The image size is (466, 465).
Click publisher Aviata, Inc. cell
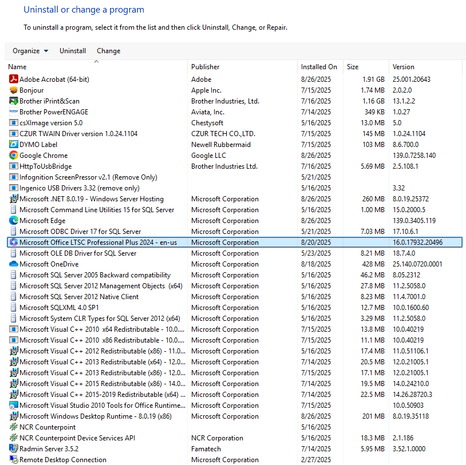(208, 112)
